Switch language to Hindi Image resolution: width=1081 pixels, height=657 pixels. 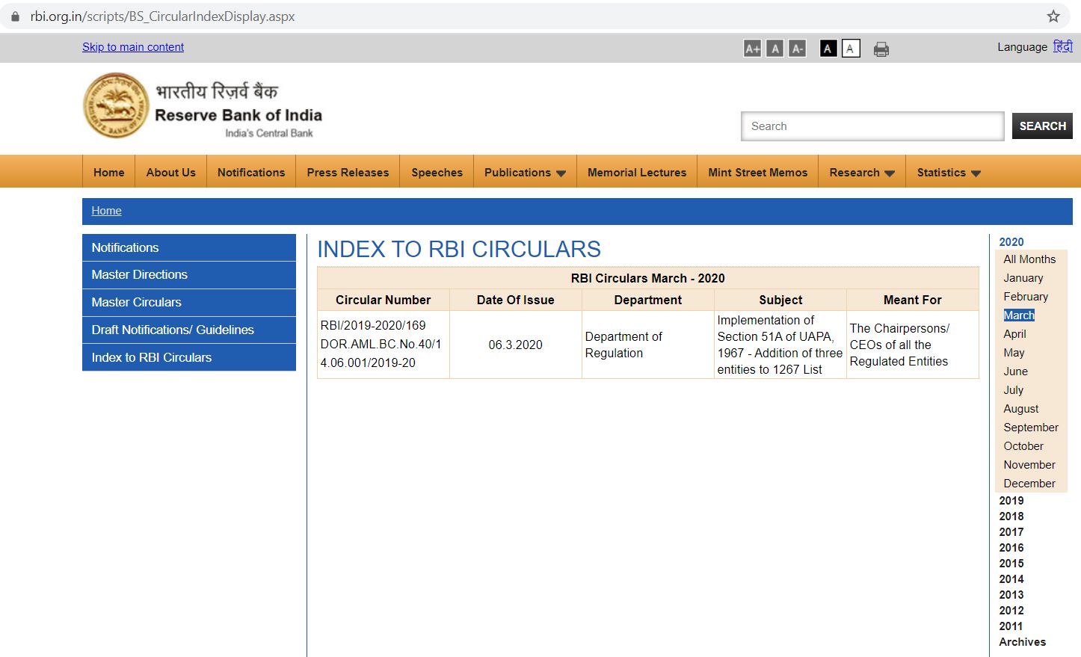coord(1062,46)
